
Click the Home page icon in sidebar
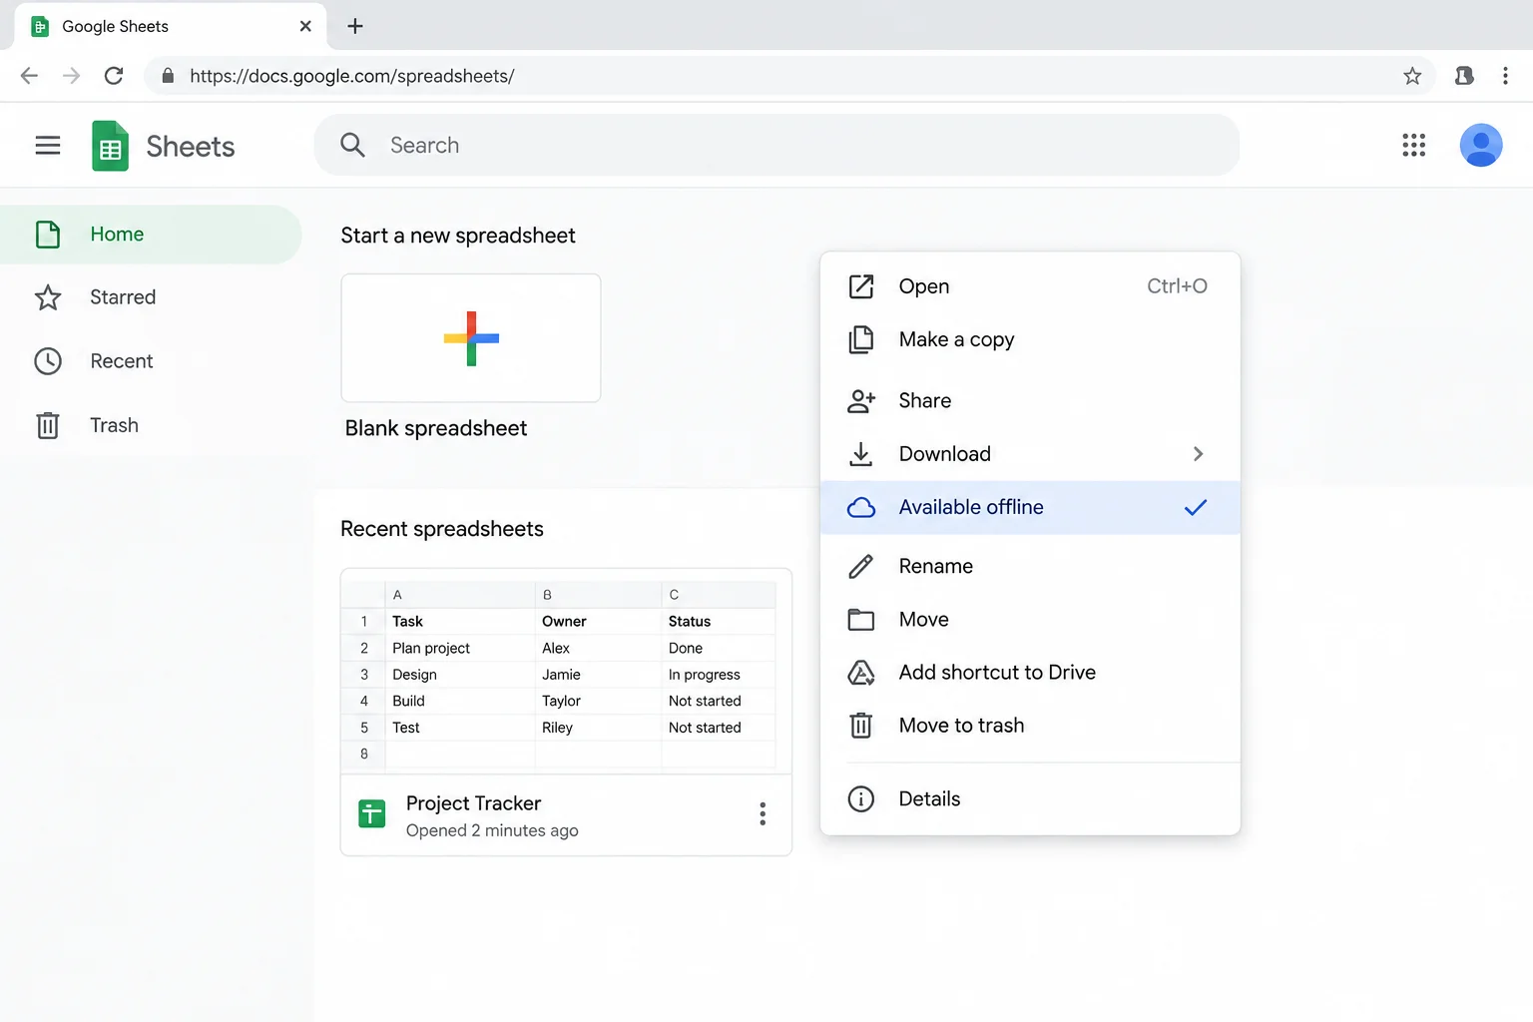pos(48,235)
